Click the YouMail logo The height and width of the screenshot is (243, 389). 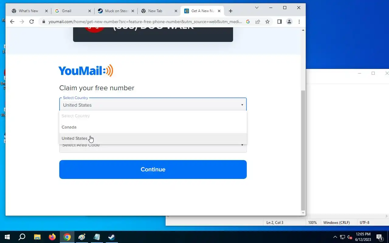coord(86,70)
